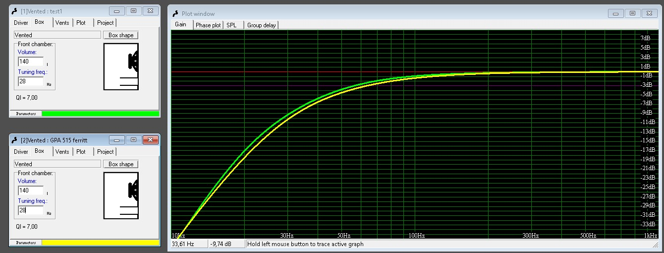
Task: Open Project tab in GPA 515 ferritt window
Action: point(106,152)
